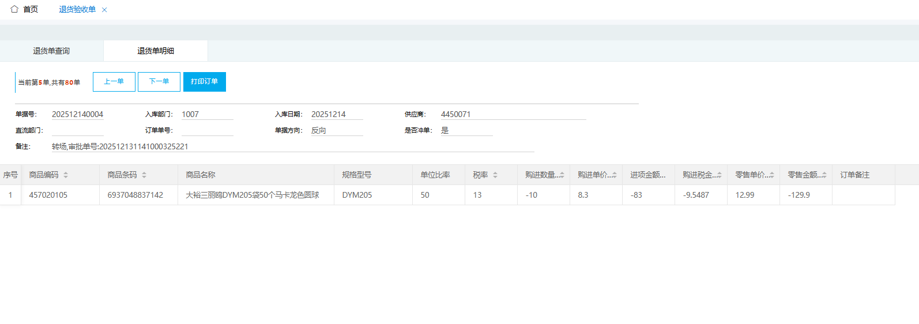Image resolution: width=919 pixels, height=324 pixels.
Task: Close the 退货验收单 tab
Action: tap(104, 10)
